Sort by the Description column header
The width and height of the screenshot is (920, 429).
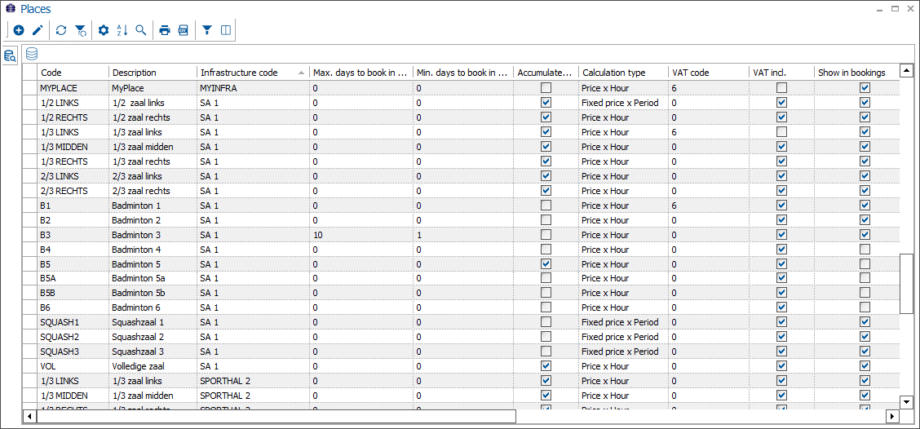click(153, 73)
